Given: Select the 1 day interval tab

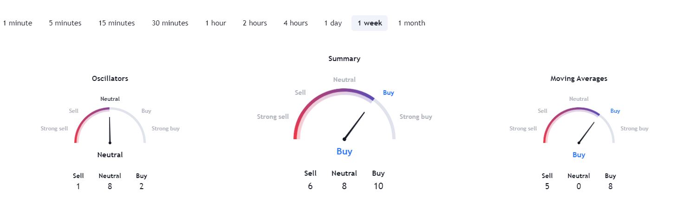Looking at the screenshot, I should click(333, 23).
